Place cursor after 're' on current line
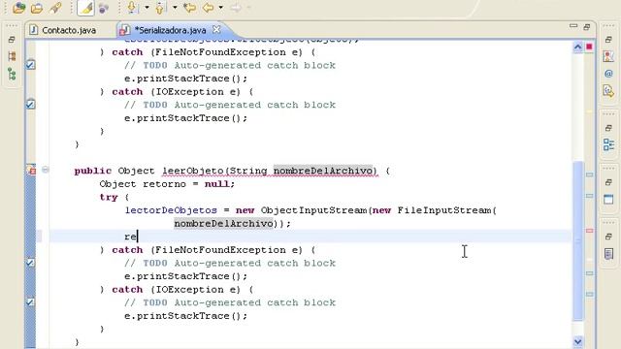621x349 pixels. (x=137, y=237)
